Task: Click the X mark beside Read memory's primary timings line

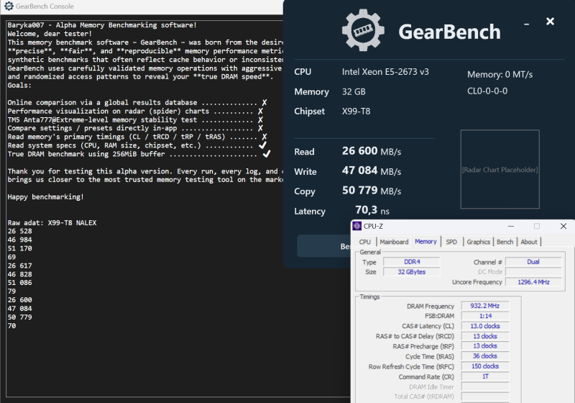Action: [264, 137]
